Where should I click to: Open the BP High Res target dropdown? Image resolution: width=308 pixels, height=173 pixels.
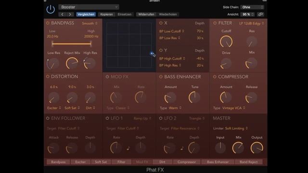(x=170, y=65)
